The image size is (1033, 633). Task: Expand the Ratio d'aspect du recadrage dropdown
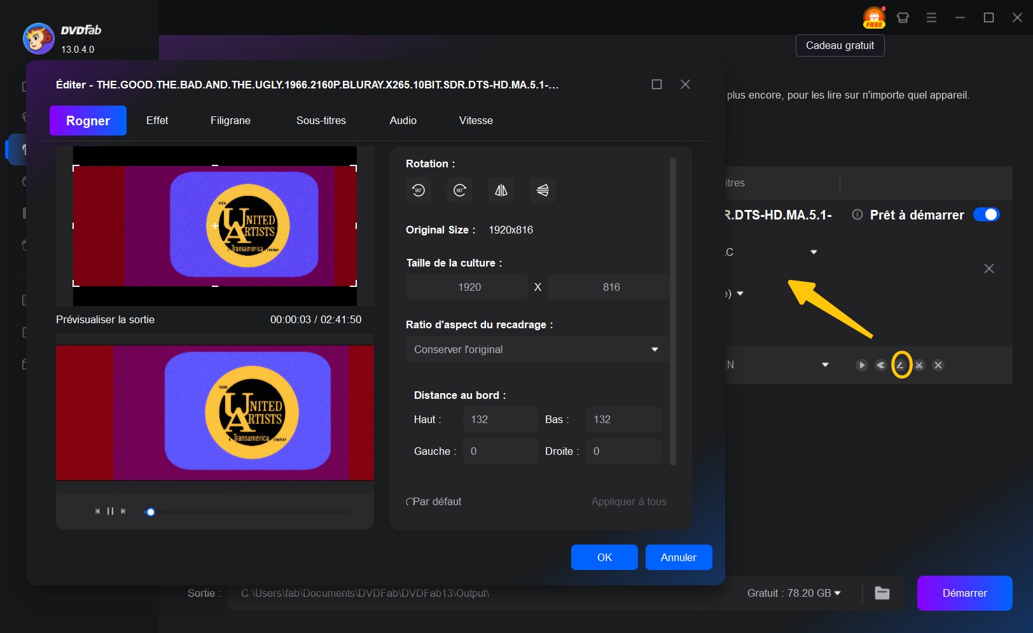[x=537, y=349]
